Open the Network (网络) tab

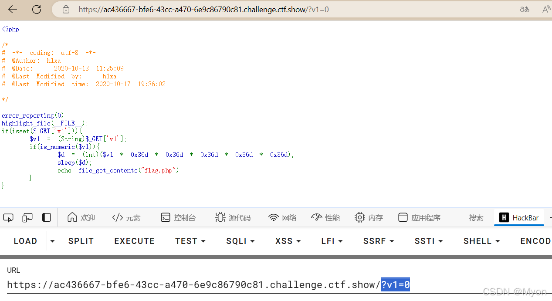click(282, 218)
